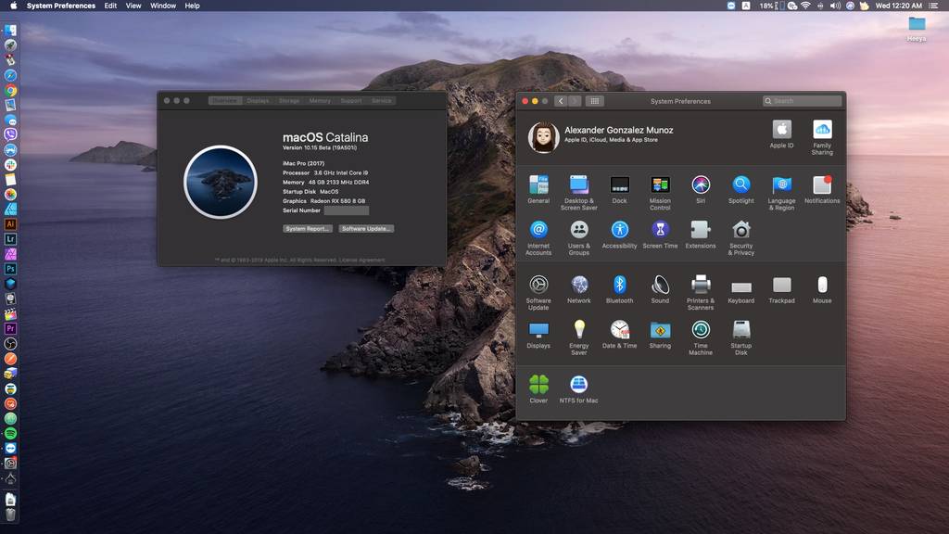Click the volume menu bar icon
The height and width of the screenshot is (534, 949).
click(x=835, y=6)
